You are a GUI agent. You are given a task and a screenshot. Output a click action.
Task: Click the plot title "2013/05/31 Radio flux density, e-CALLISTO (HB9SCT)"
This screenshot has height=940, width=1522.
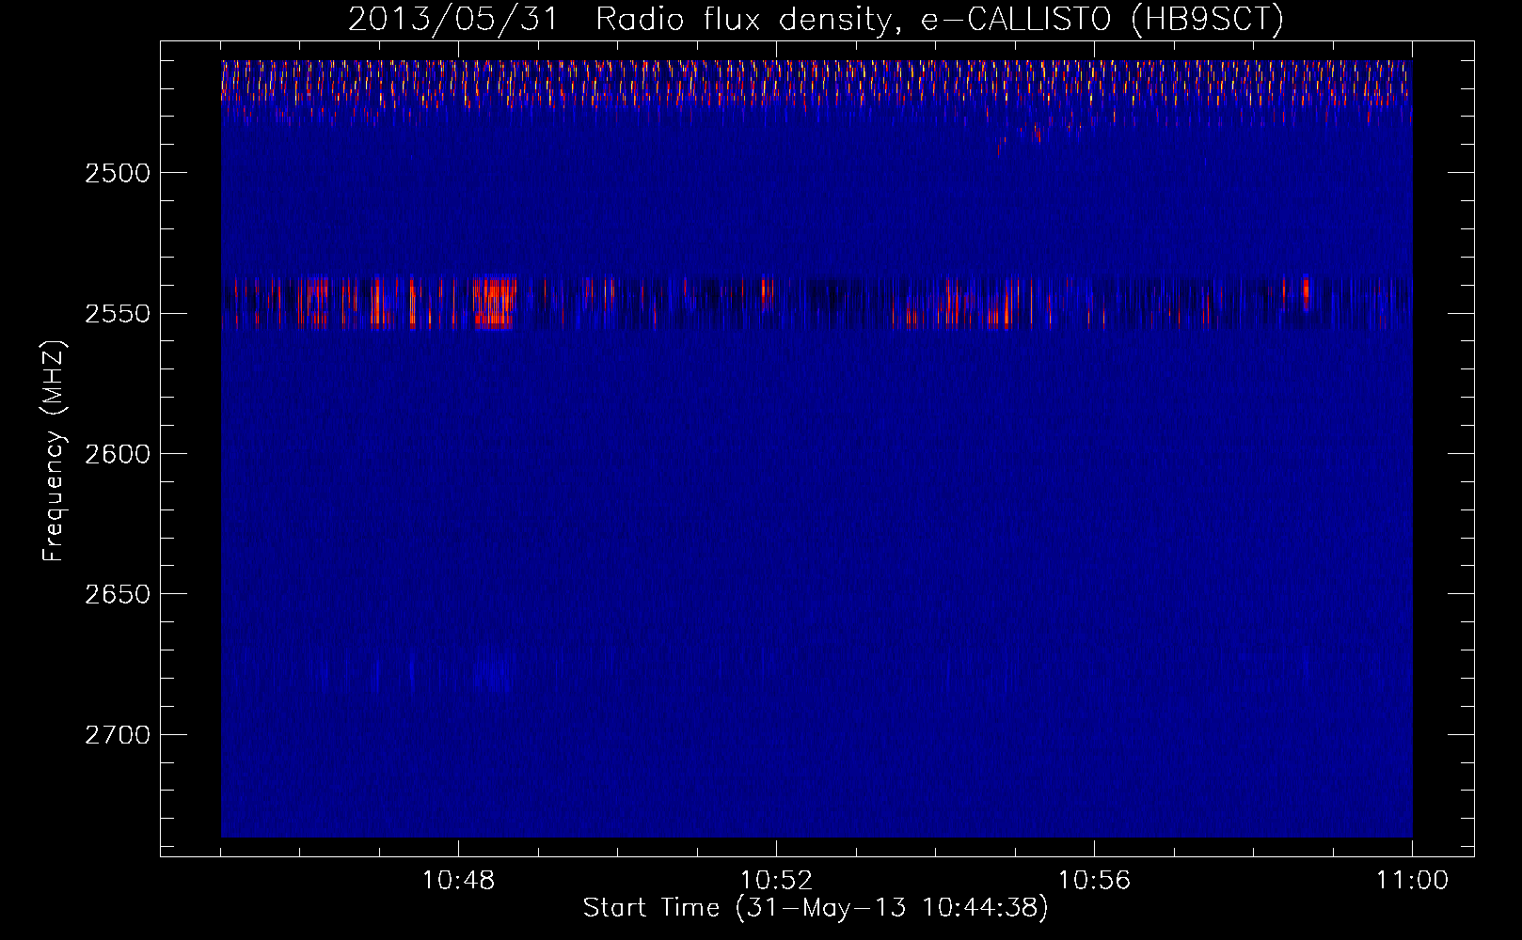pos(816,20)
